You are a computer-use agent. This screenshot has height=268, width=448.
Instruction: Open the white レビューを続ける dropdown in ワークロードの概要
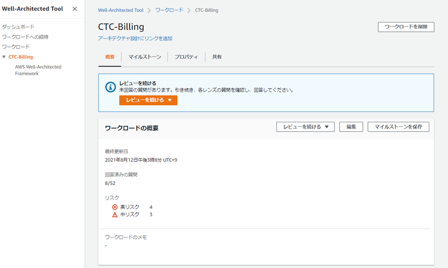click(x=306, y=127)
